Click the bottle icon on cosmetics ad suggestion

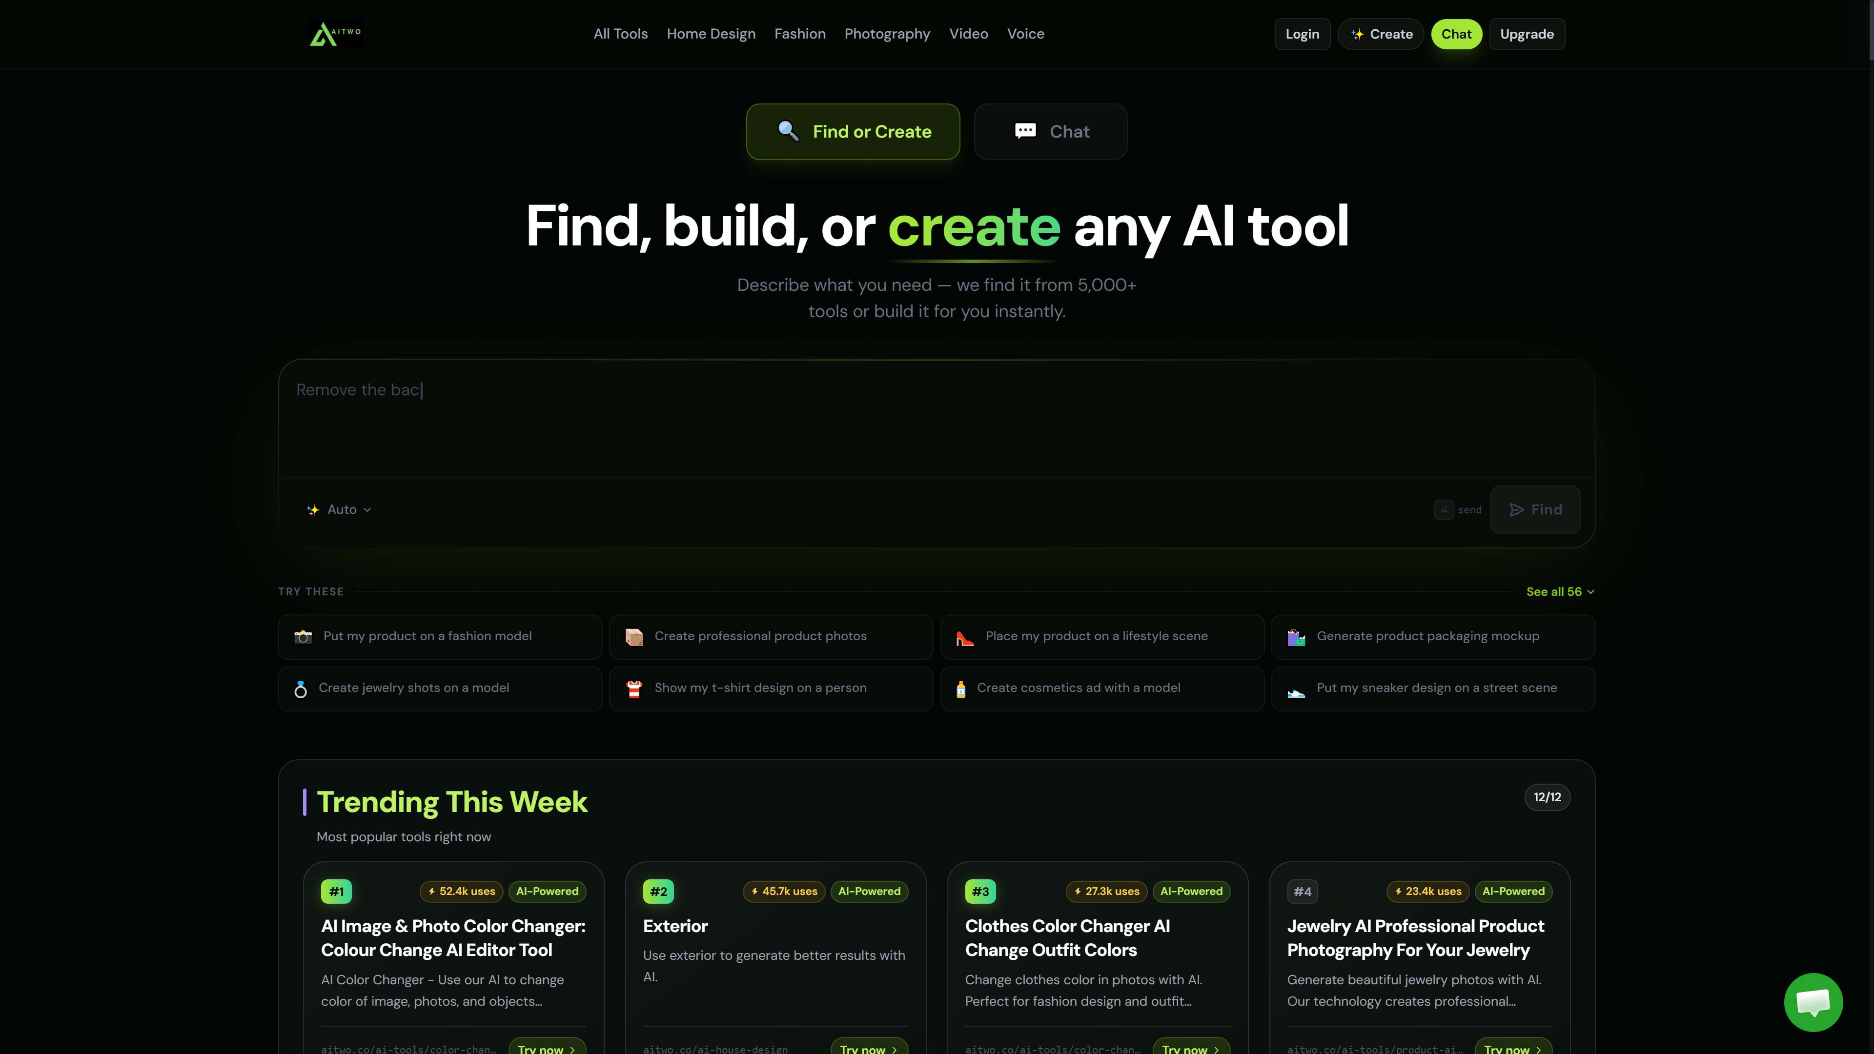960,689
